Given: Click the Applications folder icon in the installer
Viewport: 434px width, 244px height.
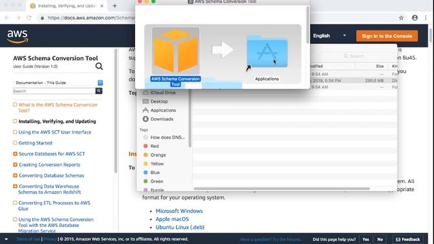Looking at the screenshot, I should tap(267, 52).
